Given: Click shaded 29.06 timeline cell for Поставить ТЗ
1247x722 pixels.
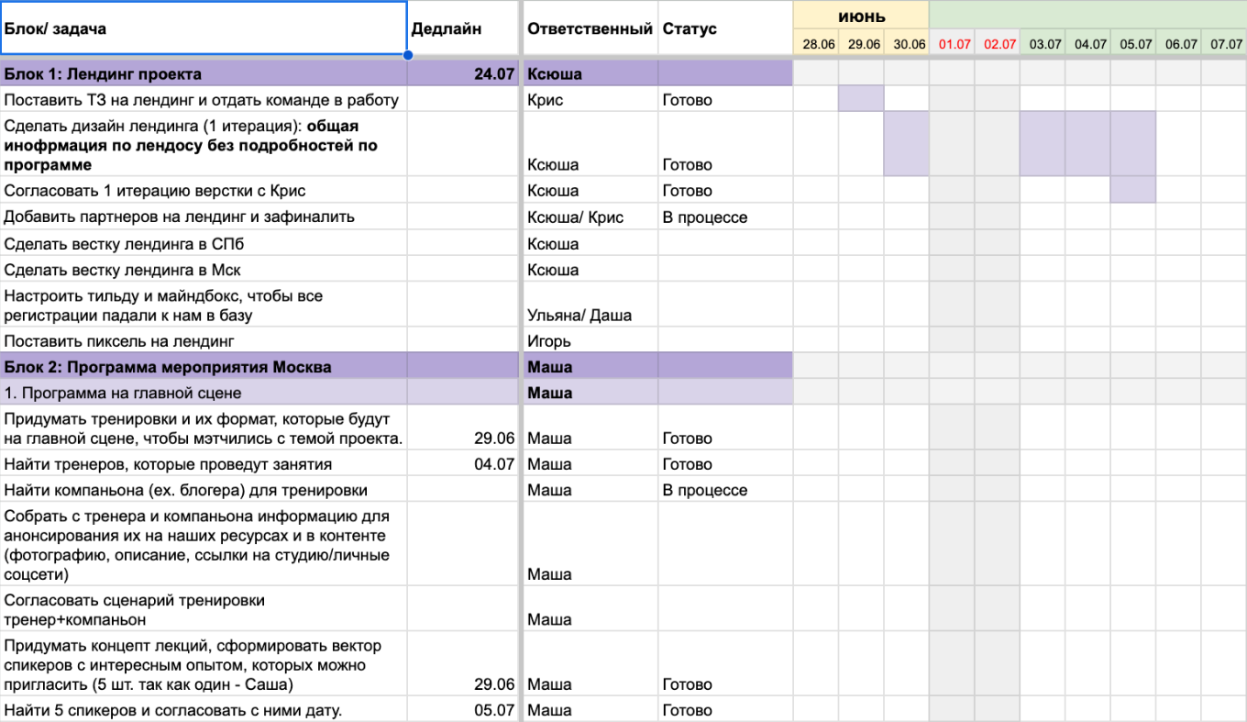Looking at the screenshot, I should click(862, 99).
